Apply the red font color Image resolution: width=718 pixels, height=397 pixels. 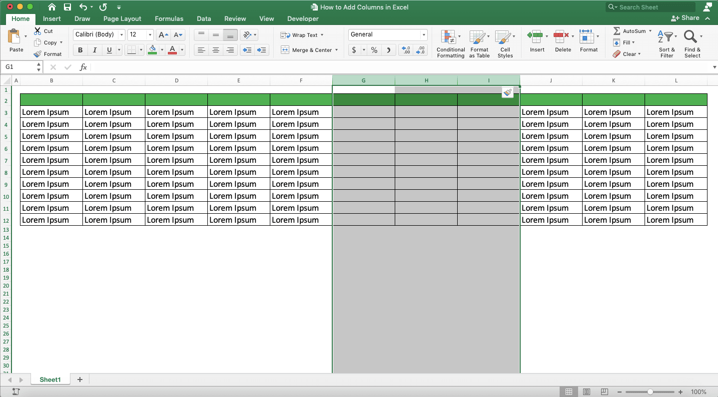point(172,50)
